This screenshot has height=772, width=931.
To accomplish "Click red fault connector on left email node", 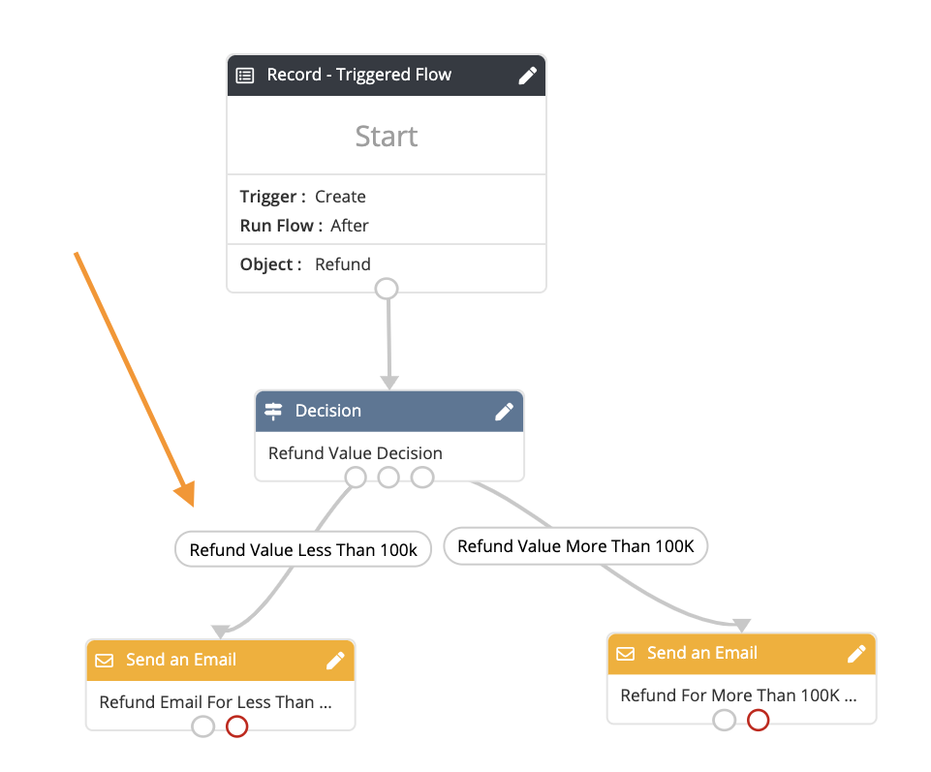I will 237,726.
